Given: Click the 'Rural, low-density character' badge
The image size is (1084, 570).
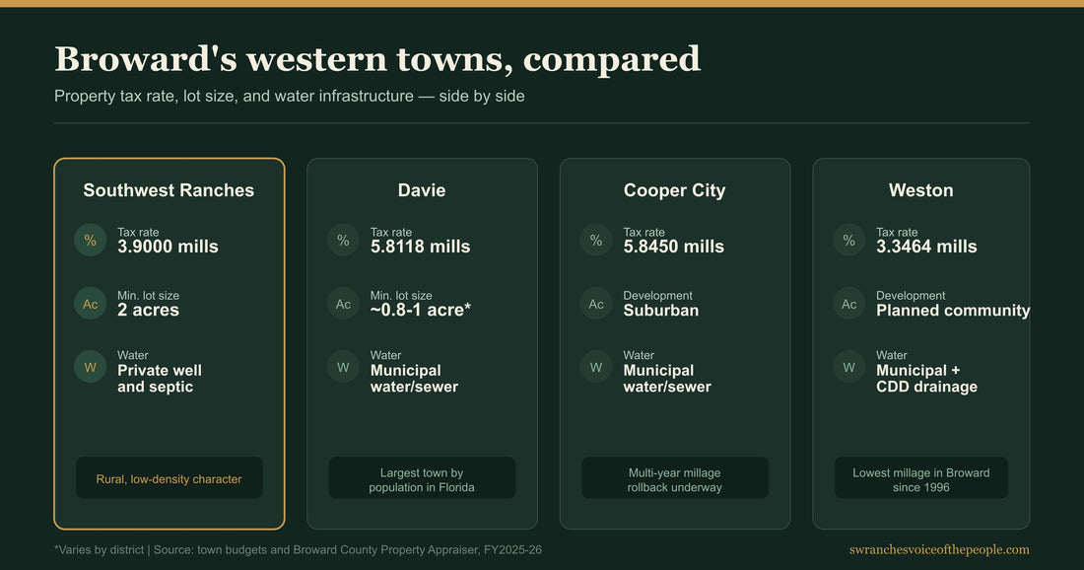Looking at the screenshot, I should coord(169,478).
